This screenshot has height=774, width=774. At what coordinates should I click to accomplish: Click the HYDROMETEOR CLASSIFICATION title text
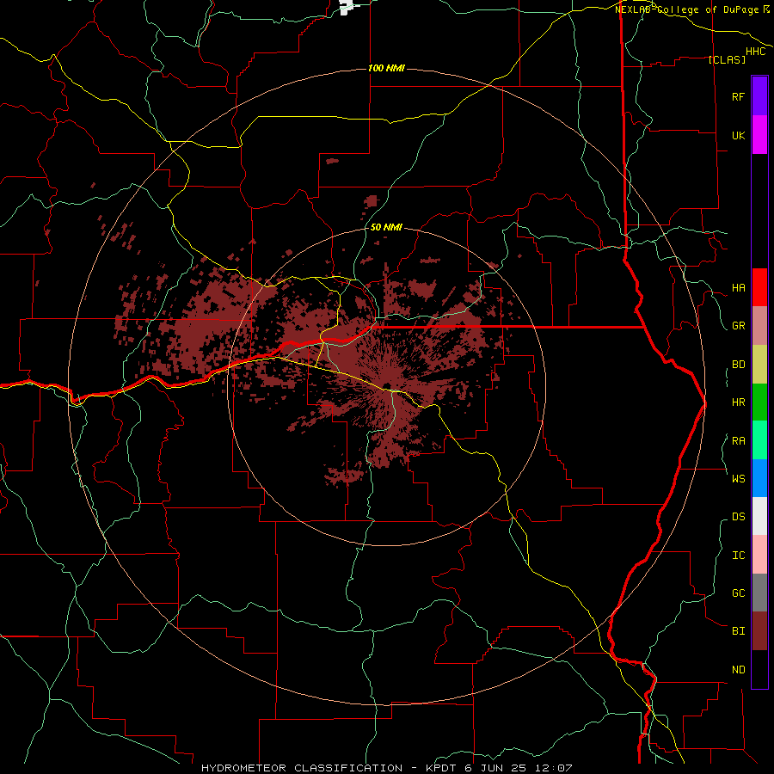(302, 768)
